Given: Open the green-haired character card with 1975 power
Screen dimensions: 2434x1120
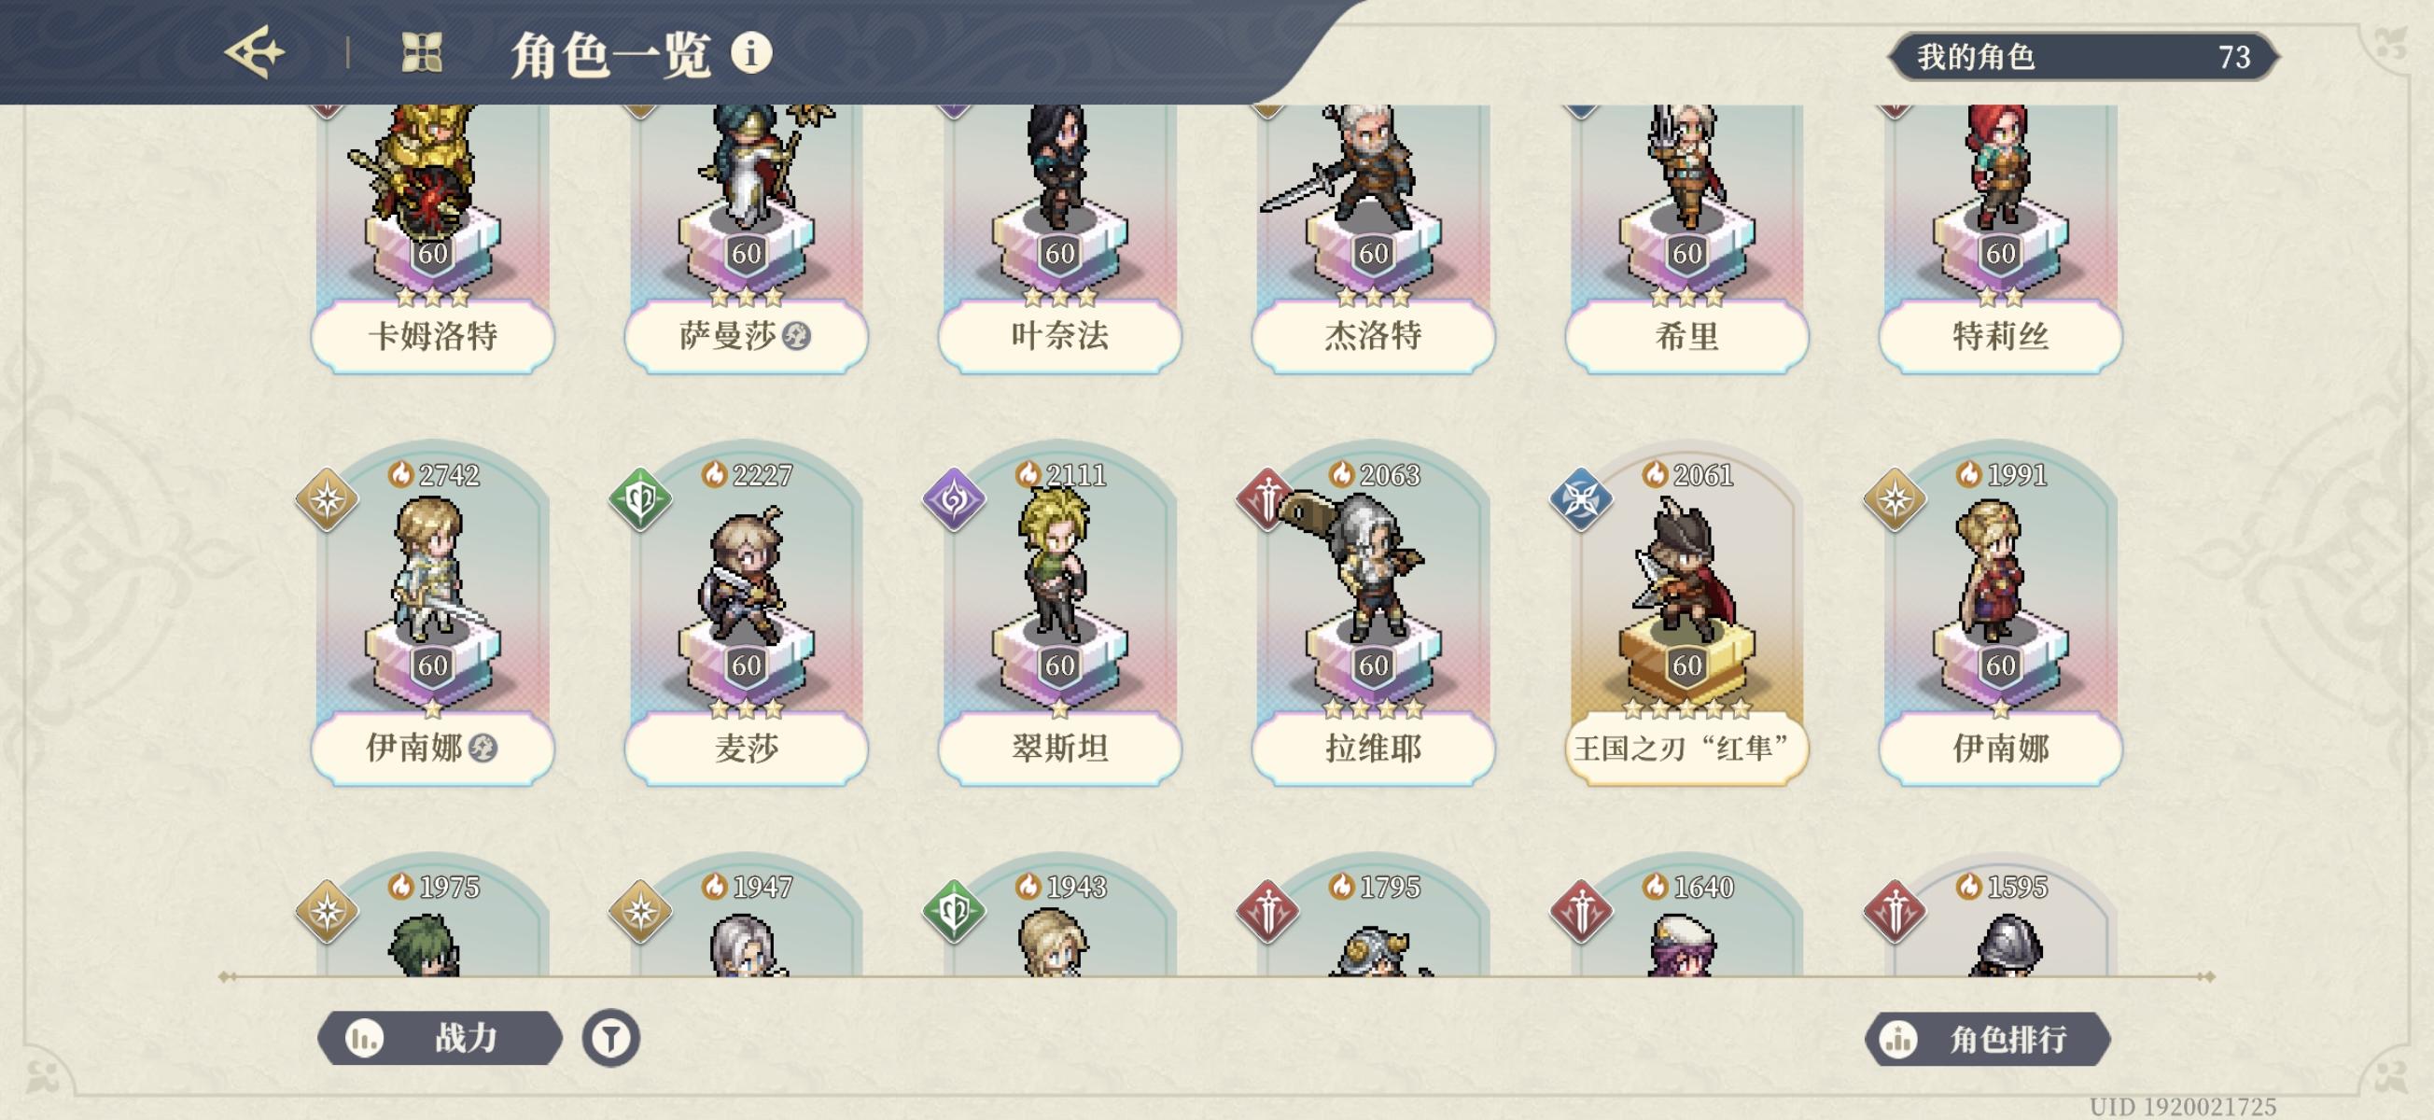Looking at the screenshot, I should pyautogui.click(x=433, y=915).
